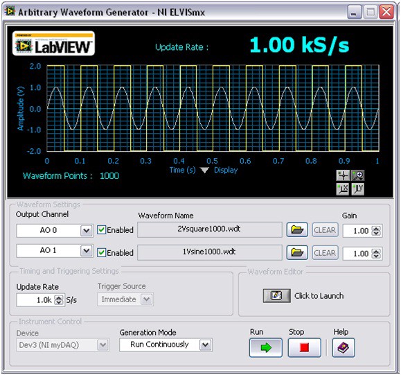Open the Trigger Source dropdown

(x=147, y=299)
